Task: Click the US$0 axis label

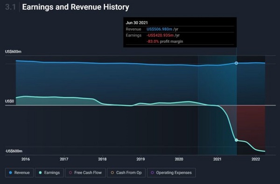Action: tap(9, 101)
